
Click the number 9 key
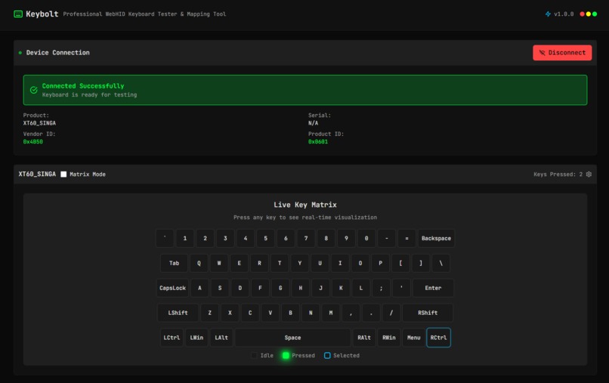[347, 238]
